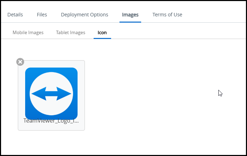The image size is (247, 156).
Task: View Mobile Images for this app
Action: [x=28, y=33]
